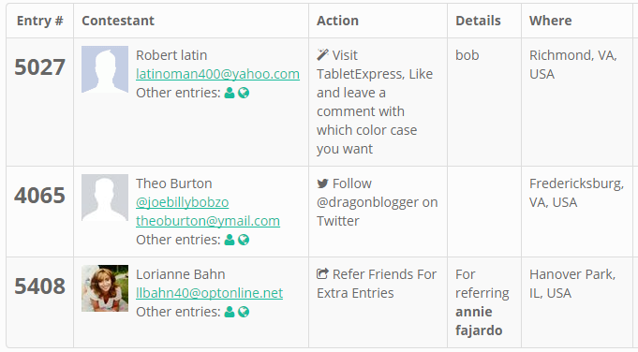Image resolution: width=638 pixels, height=352 pixels.
Task: Click the globe icon in Lorianne Bahn's entries
Action: point(244,312)
